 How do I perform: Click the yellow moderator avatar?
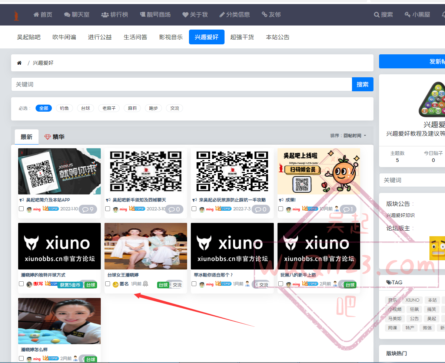coord(437,248)
